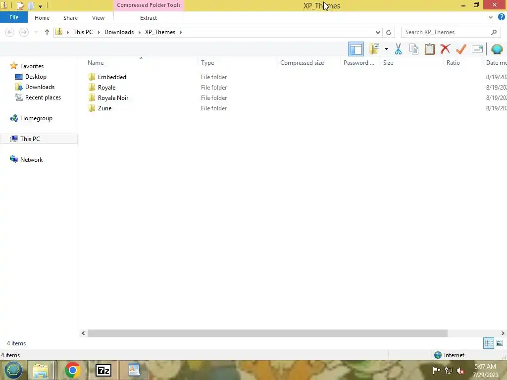Expand the ribbon with the chevron

coord(491,17)
